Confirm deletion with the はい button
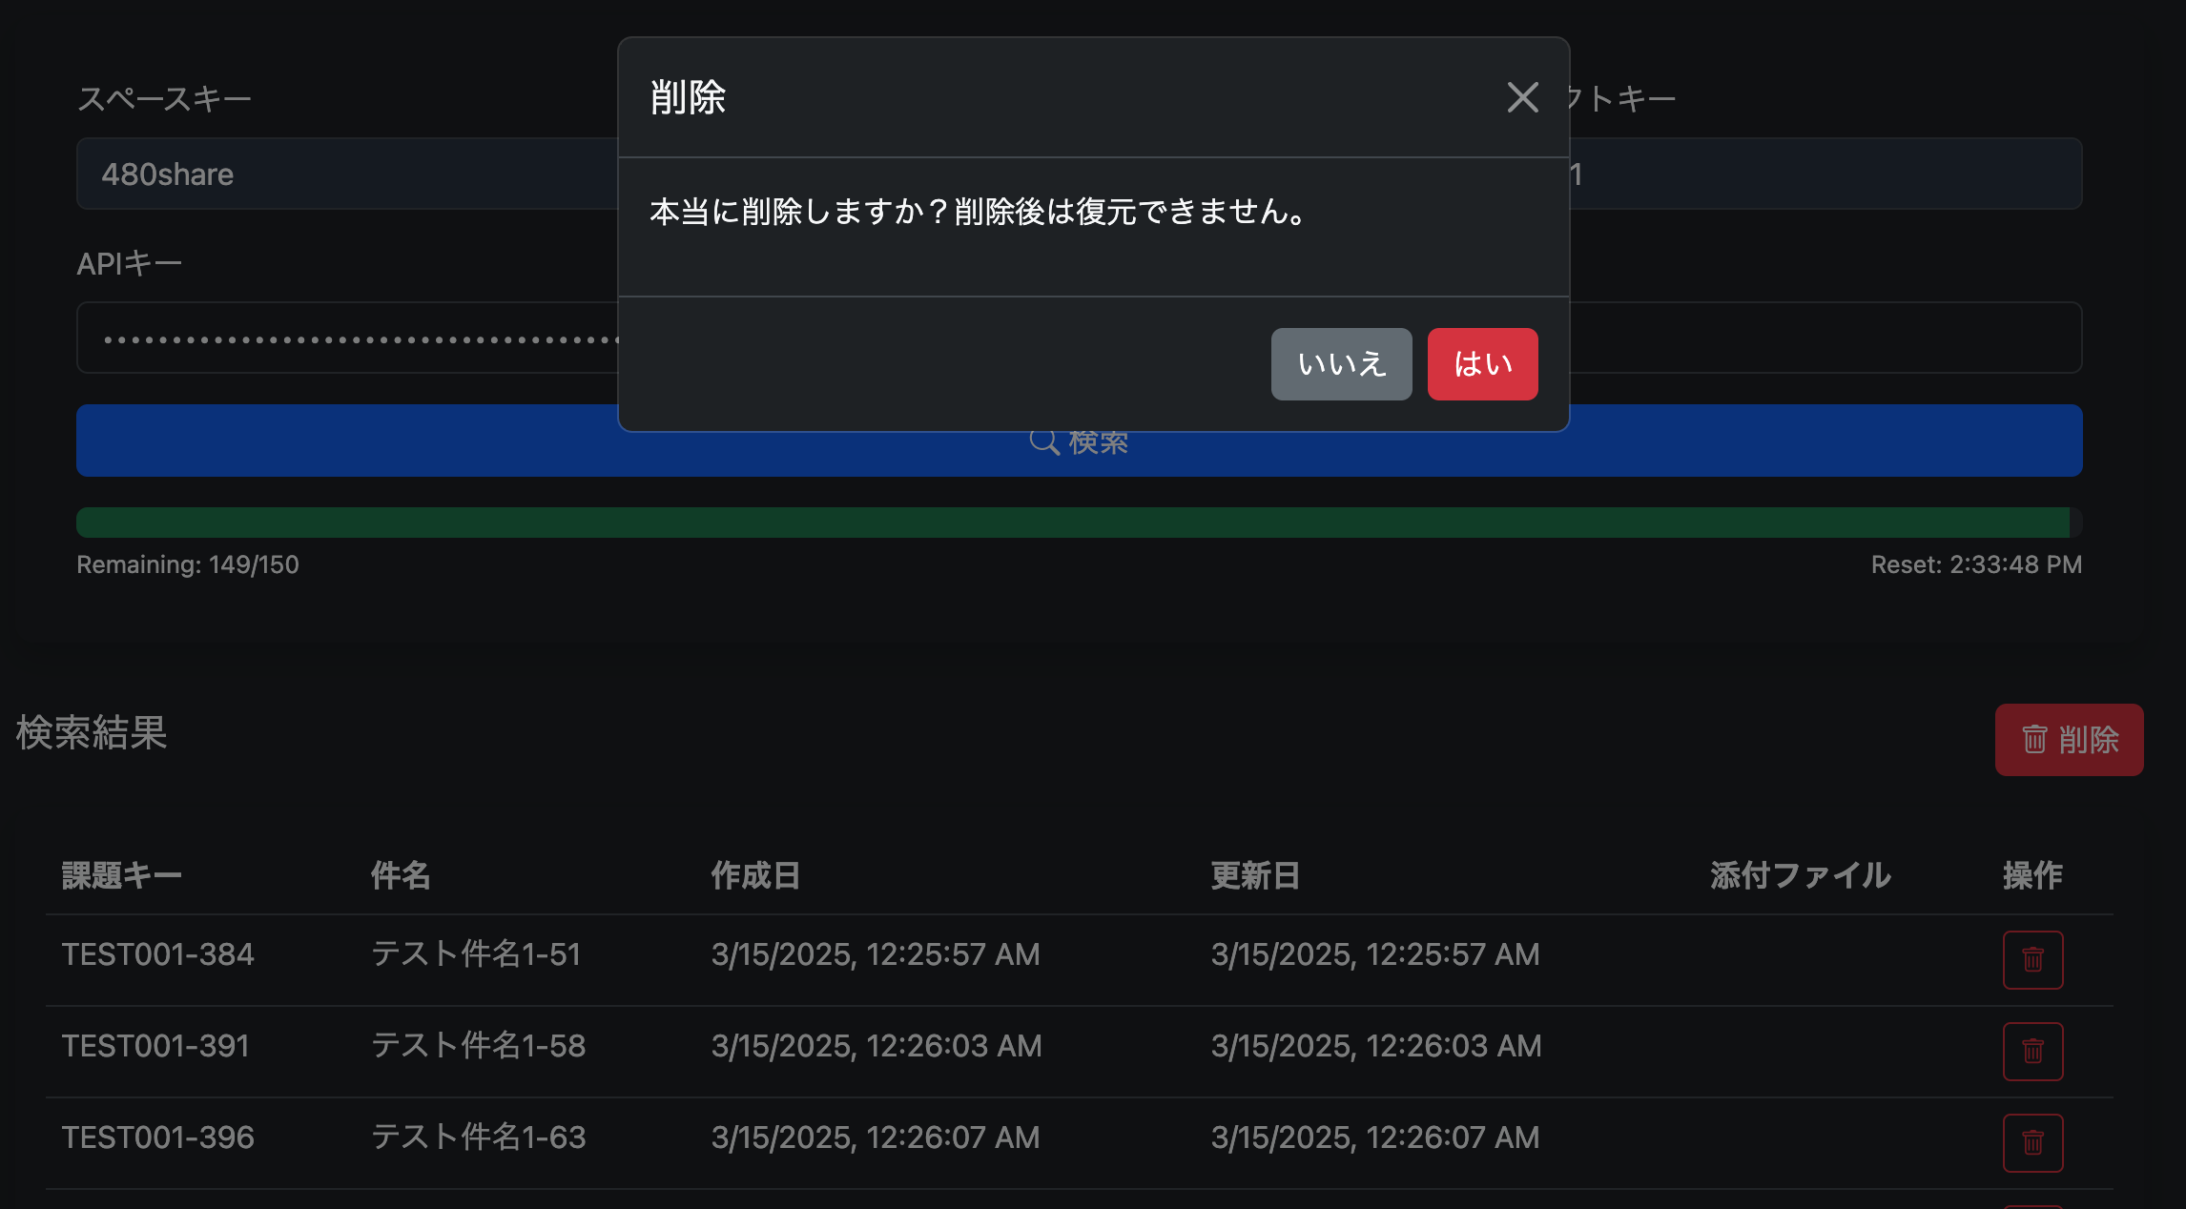 [x=1482, y=364]
